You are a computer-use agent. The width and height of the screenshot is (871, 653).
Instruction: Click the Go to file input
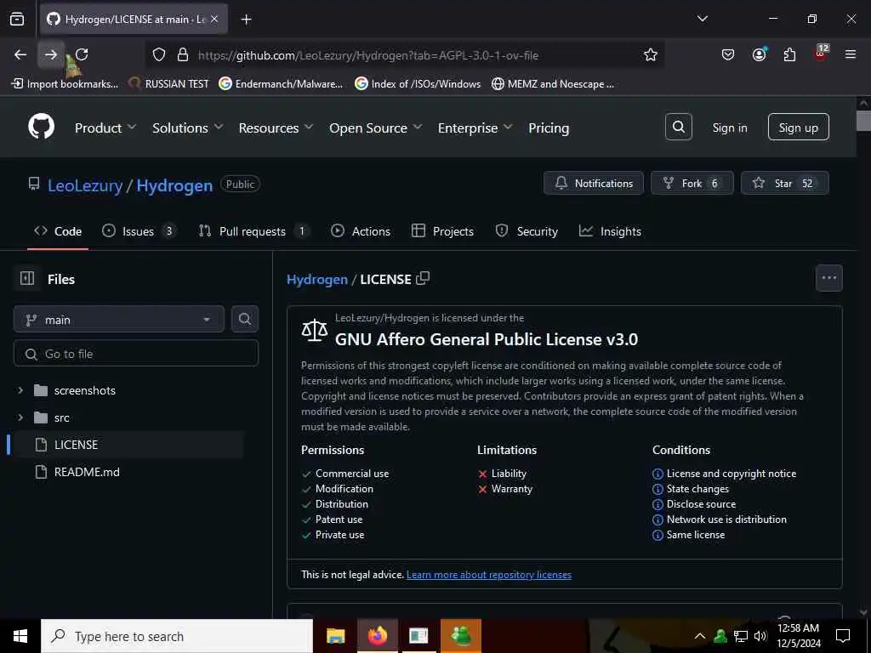(x=136, y=354)
